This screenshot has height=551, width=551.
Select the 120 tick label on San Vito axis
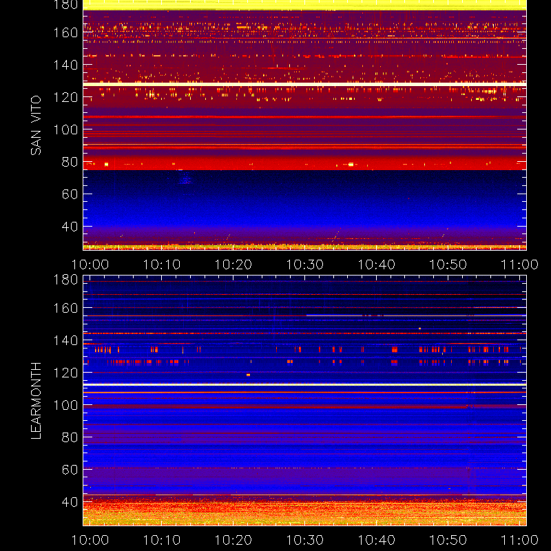65,97
